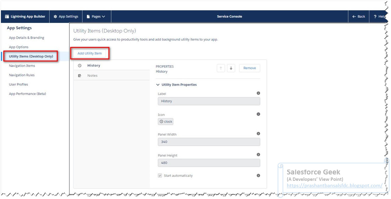The image size is (391, 199).
Task: Open Navigation Items settings
Action: tap(22, 66)
